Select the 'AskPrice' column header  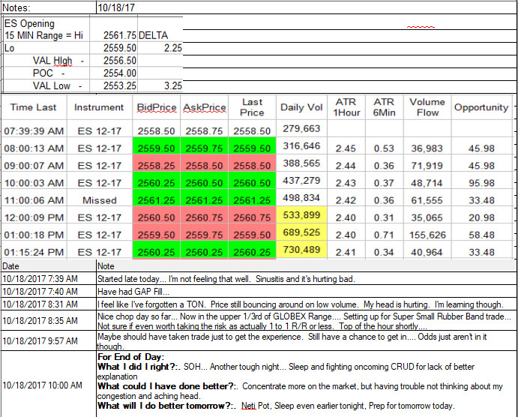pyautogui.click(x=205, y=107)
